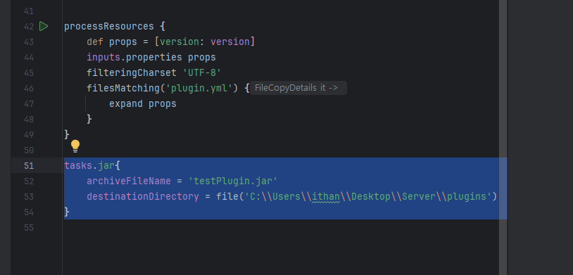The width and height of the screenshot is (573, 275).
Task: Click archiveFileName on line 52
Action: 129,181
